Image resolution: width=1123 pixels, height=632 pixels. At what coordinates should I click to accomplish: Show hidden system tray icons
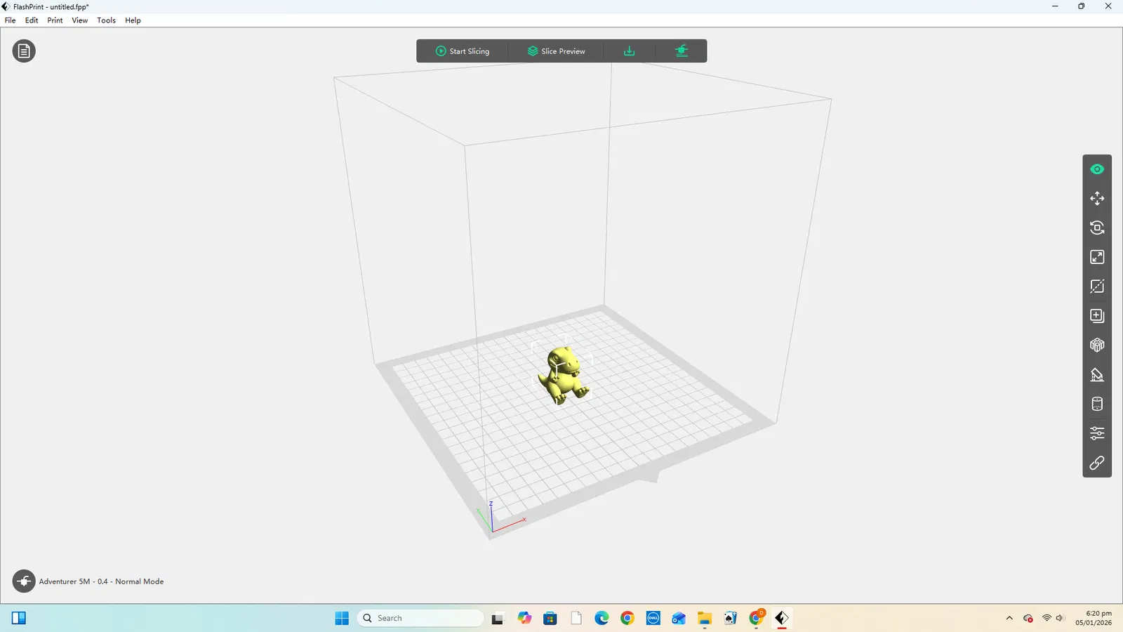click(x=1009, y=618)
